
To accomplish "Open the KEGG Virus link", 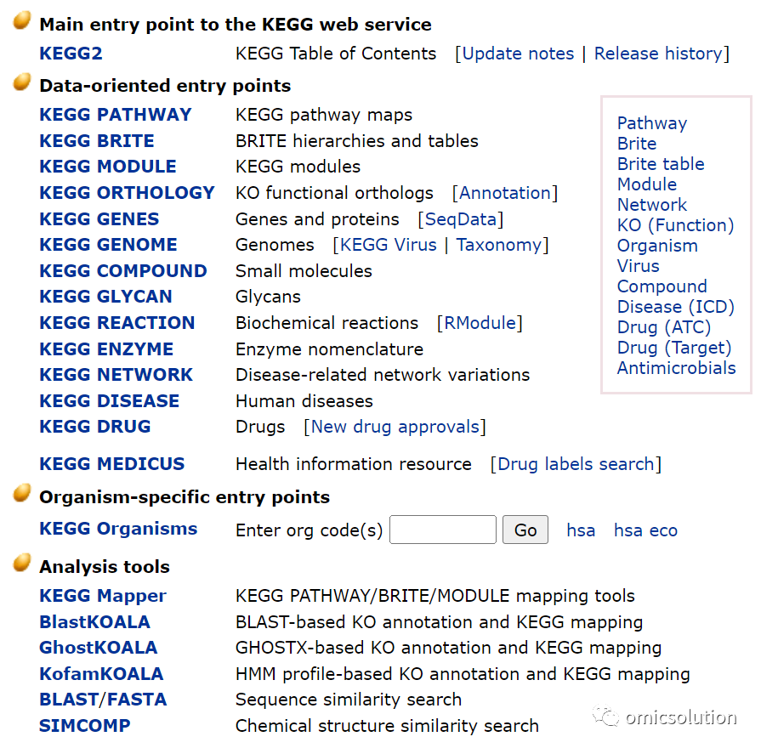I will (x=389, y=245).
